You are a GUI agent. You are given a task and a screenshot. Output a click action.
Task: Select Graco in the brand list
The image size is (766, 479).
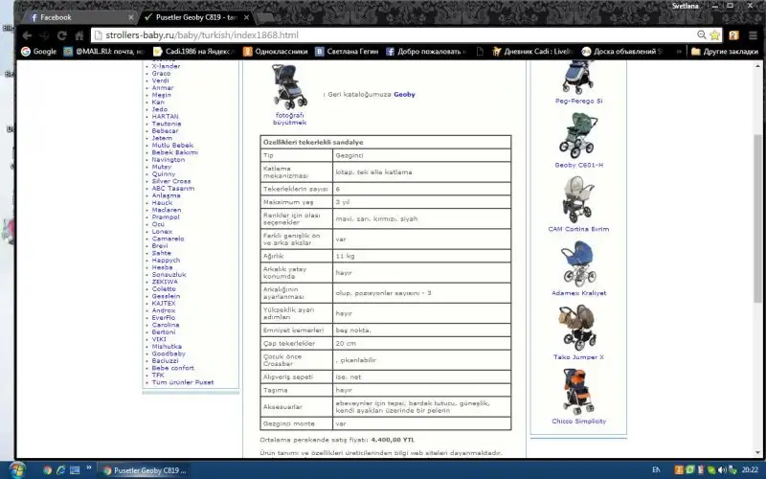(x=161, y=74)
